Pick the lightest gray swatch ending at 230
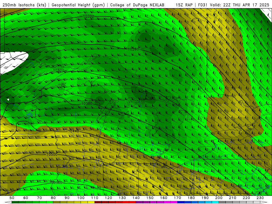Screen dimensions: 272x204 pos(257,202)
